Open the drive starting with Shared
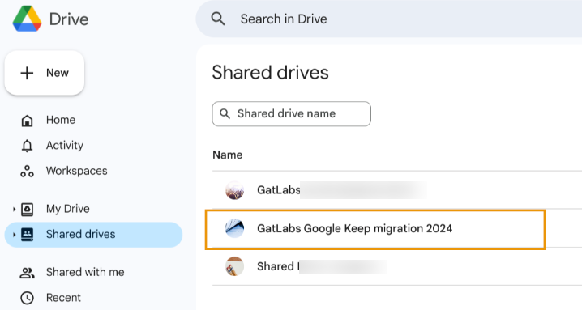582x310 pixels. pyautogui.click(x=397, y=266)
